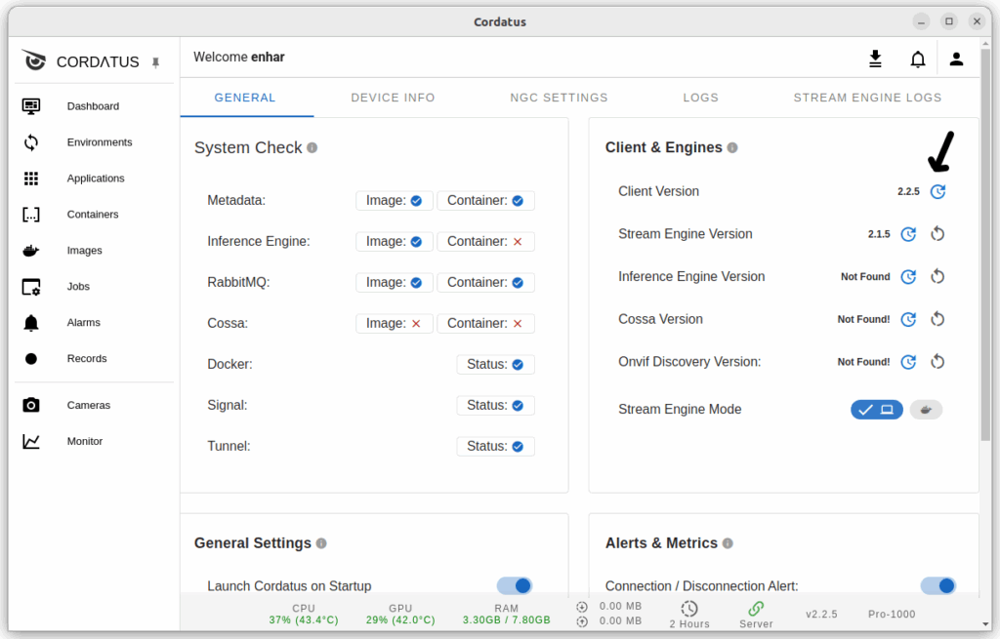
Task: Open the DEVICE INFO tab
Action: pos(393,98)
